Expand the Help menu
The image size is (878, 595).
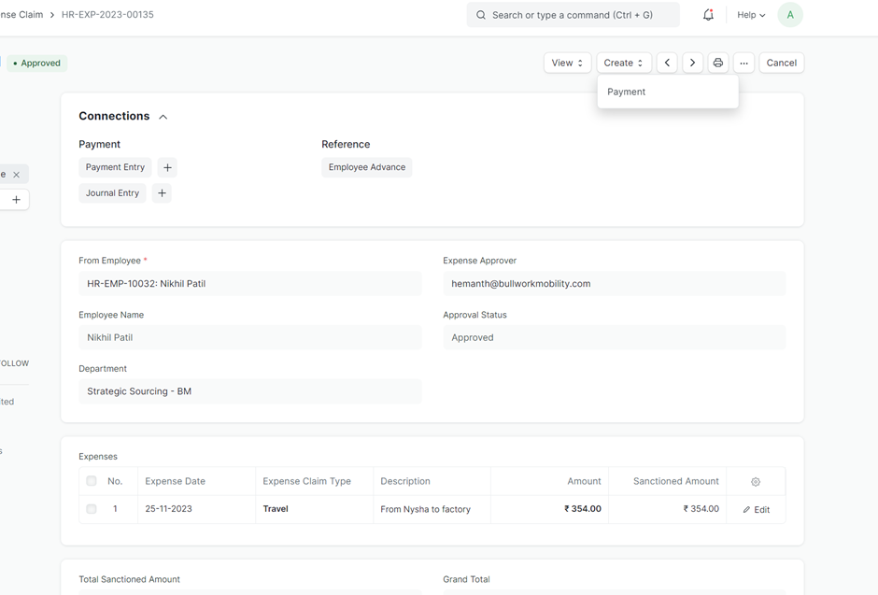point(751,15)
